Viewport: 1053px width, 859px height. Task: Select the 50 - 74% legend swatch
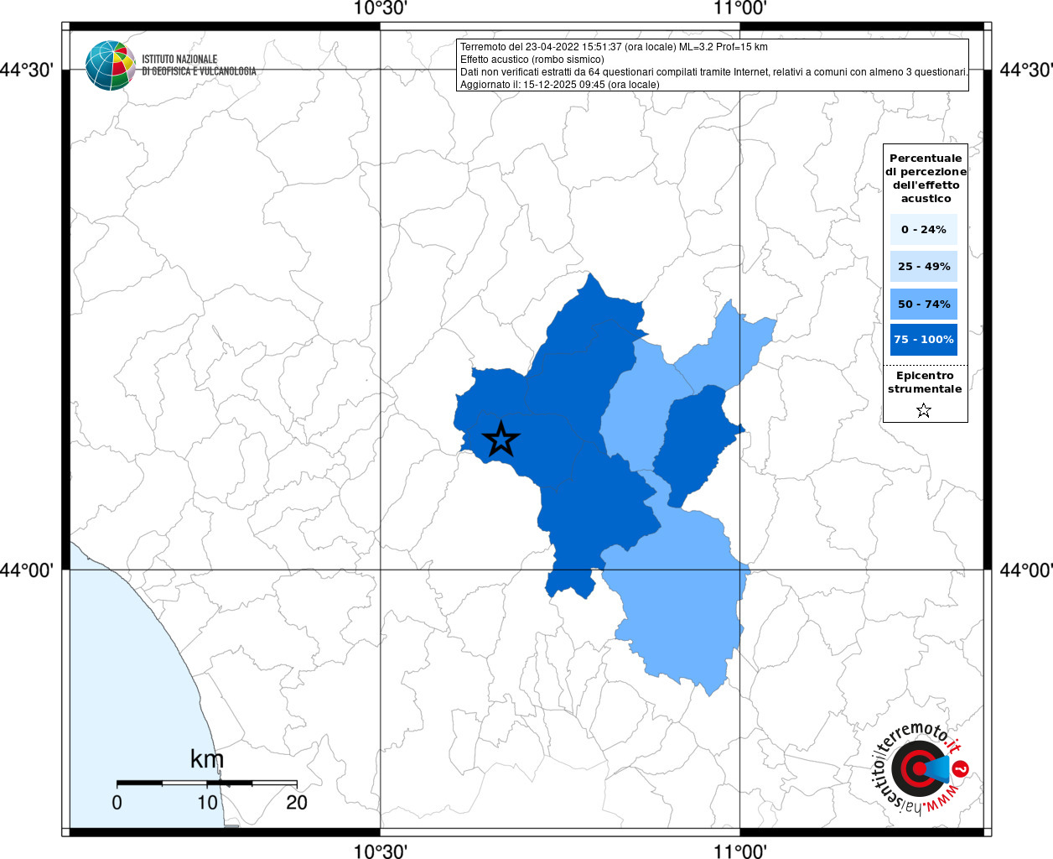click(x=924, y=304)
